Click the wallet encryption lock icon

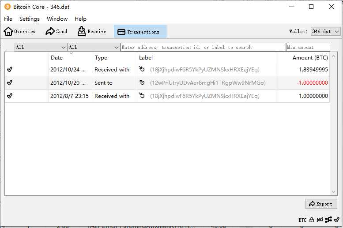312,220
